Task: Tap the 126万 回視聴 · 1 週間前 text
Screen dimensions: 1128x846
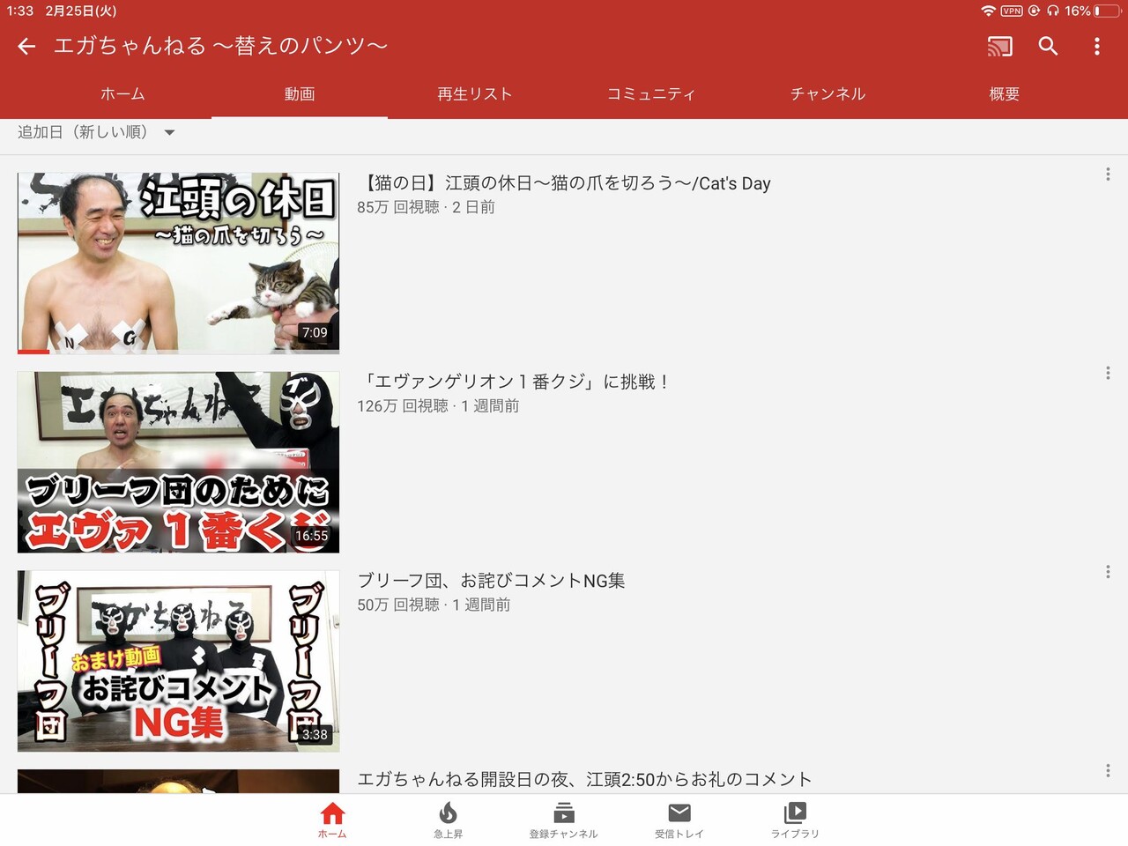Action: pos(438,406)
